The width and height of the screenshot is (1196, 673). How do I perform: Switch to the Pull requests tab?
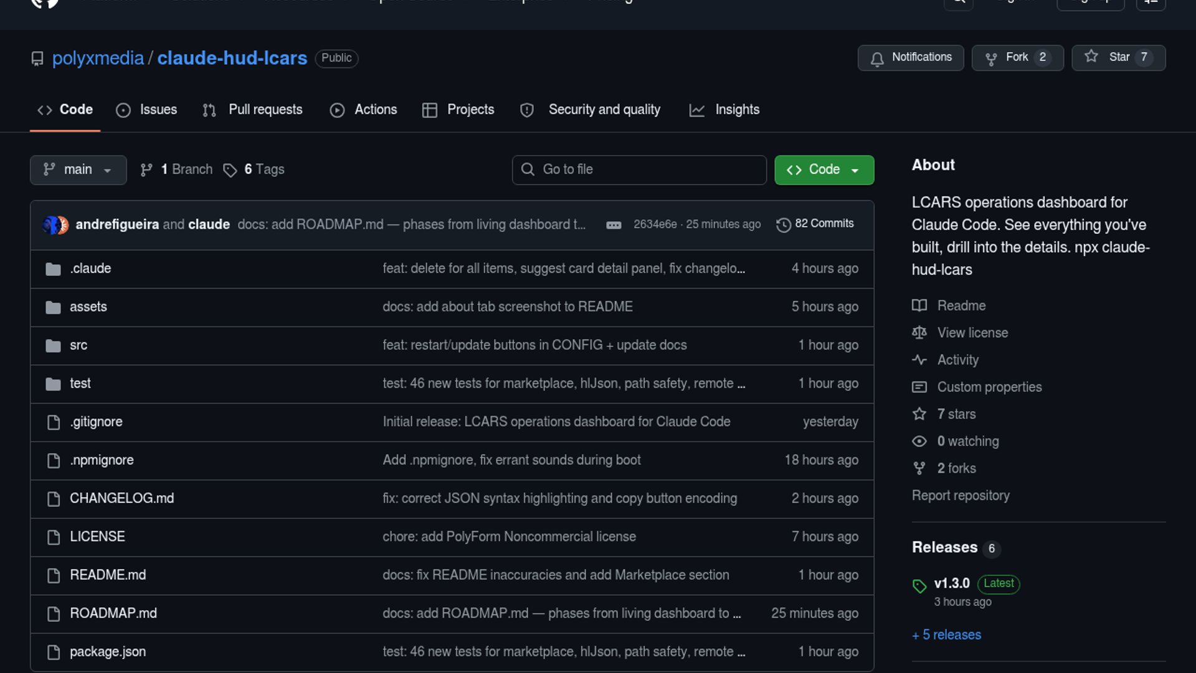253,110
